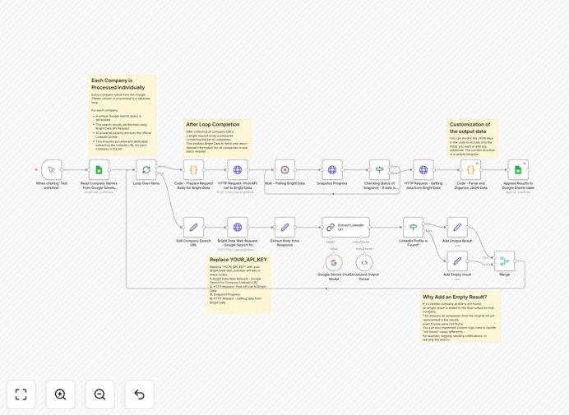Click the fit-to-view canvas button
The width and height of the screenshot is (569, 415).
point(21,394)
